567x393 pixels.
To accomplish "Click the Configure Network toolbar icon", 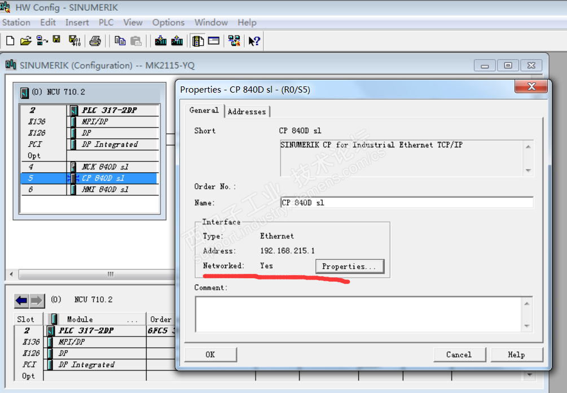I will (234, 41).
